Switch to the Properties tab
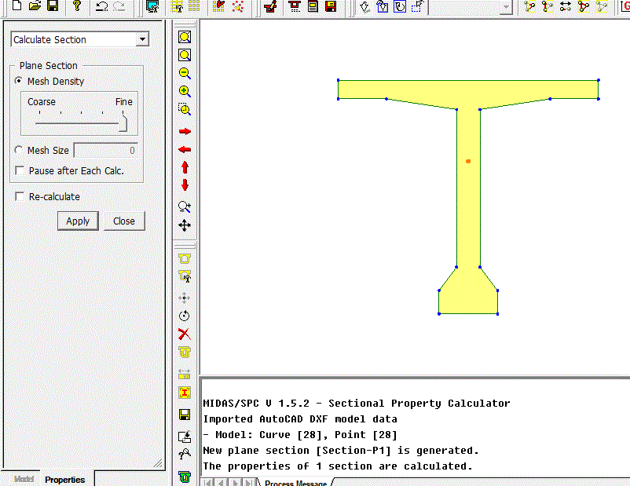Viewport: 630px width, 486px height. click(64, 479)
